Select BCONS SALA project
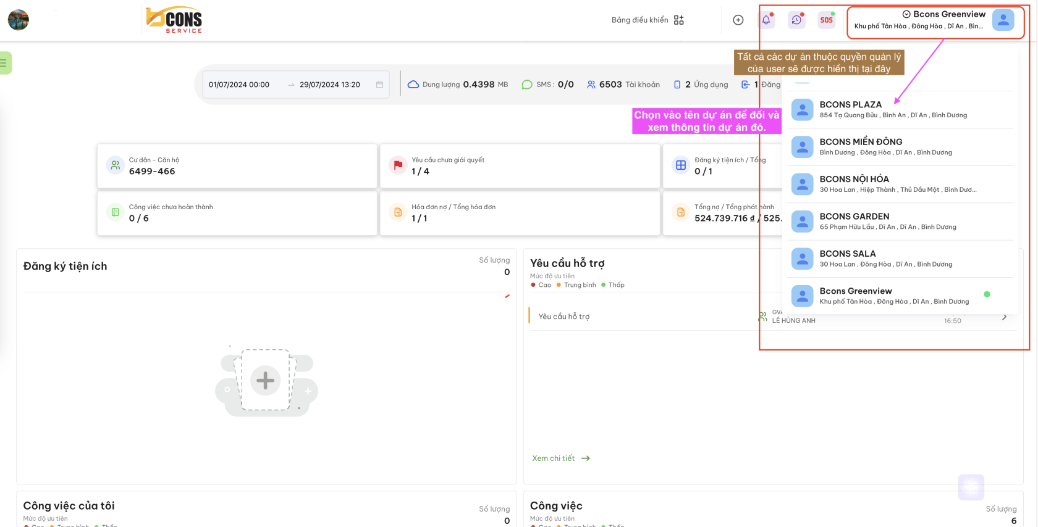This screenshot has width=1038, height=527. pos(901,259)
